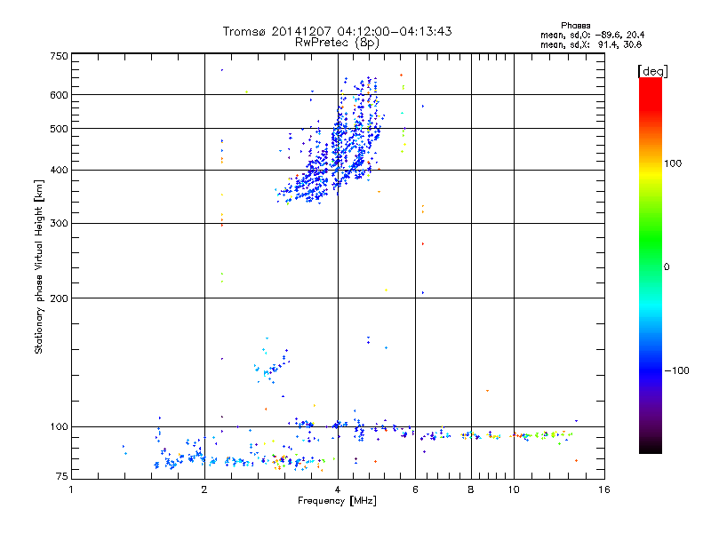This screenshot has height=533, width=711.
Task: Click the y-axis tick label '500'
Action: click(59, 129)
